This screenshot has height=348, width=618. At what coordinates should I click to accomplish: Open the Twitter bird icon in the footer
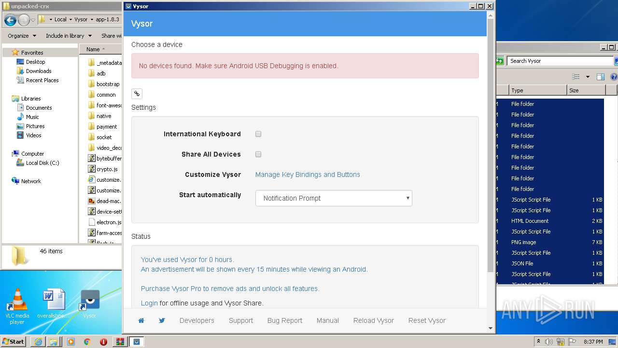tap(162, 320)
